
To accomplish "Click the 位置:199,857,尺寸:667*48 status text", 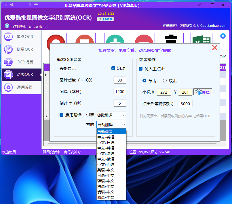I will pos(150,152).
